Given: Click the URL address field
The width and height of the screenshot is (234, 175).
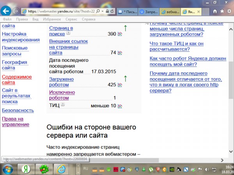Looking at the screenshot, I should tap(61, 11).
